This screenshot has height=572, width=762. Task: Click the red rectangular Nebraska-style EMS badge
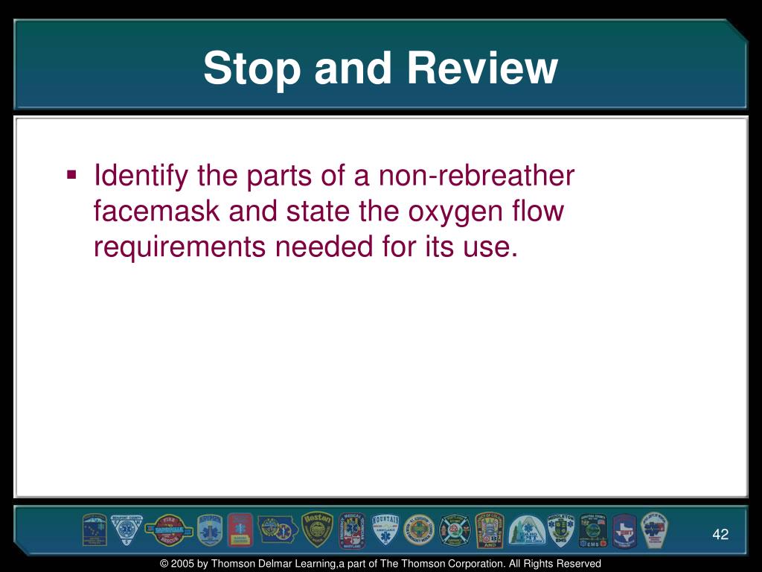(x=240, y=530)
